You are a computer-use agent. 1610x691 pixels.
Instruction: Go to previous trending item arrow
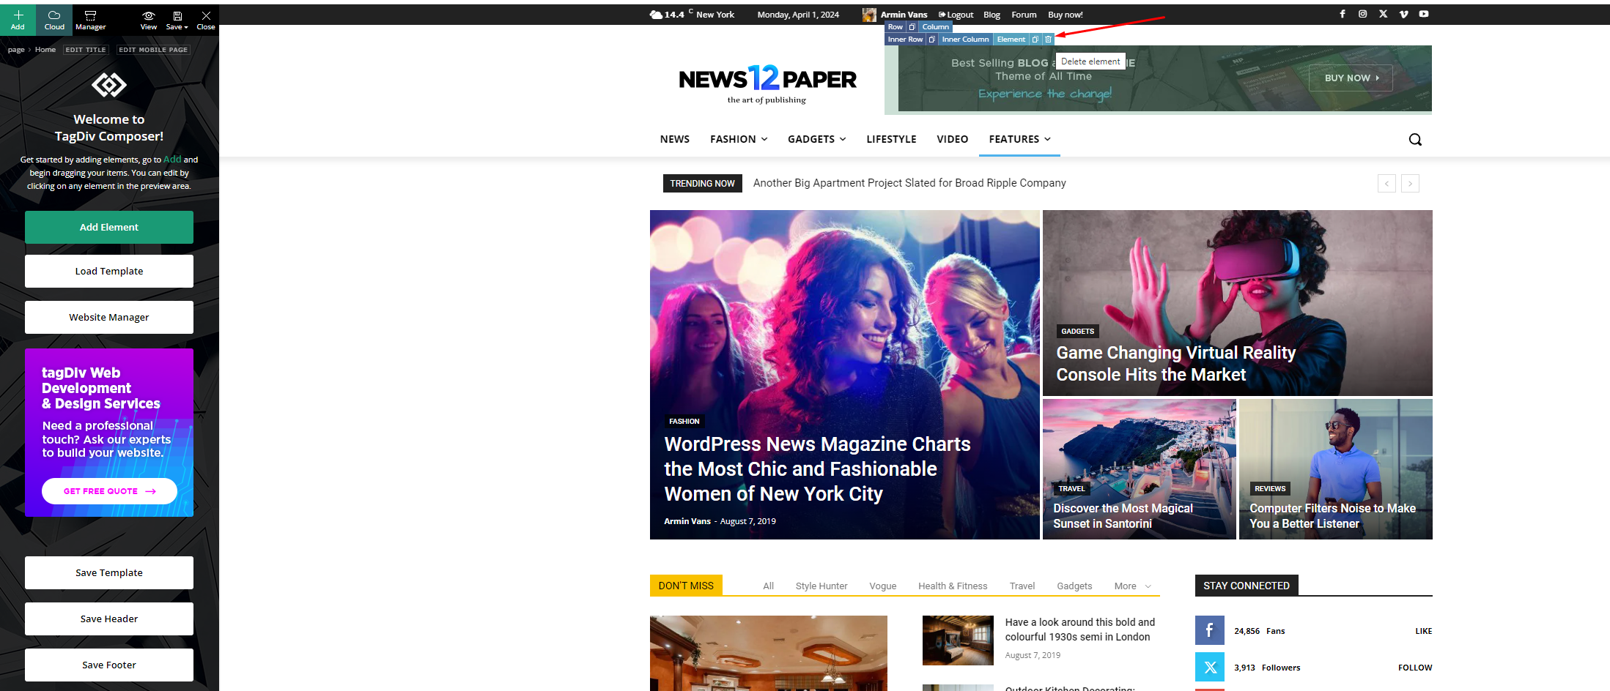coord(1386,184)
